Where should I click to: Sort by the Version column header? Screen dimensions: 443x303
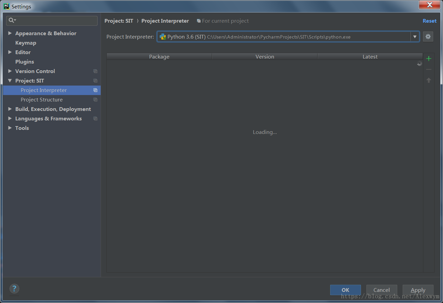coord(265,56)
